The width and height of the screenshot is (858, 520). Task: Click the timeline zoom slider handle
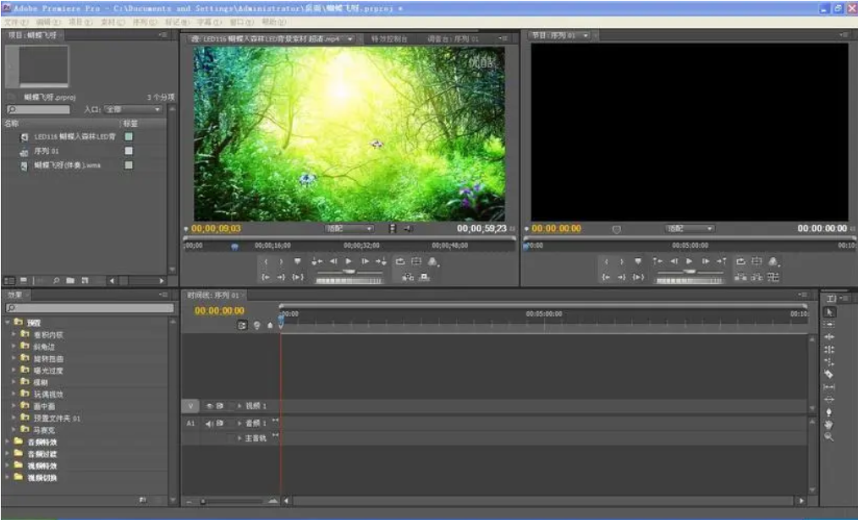[203, 501]
